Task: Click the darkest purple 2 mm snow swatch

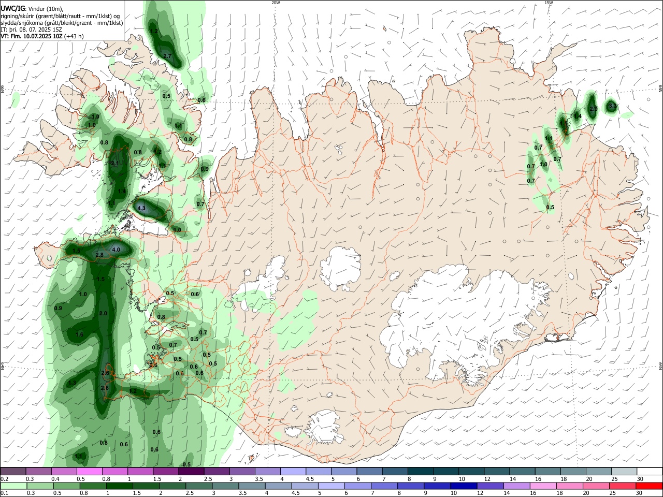Action: 191,472
